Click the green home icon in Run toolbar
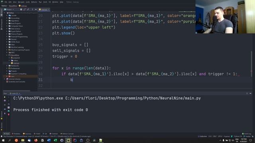 [9, 111]
